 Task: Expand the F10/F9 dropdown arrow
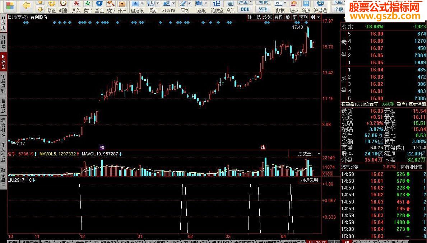pos(173,4)
